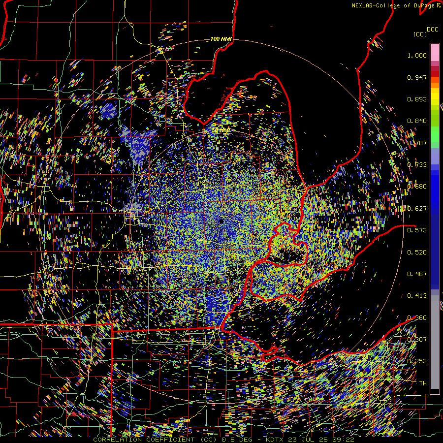Click the 0.787 legend value

417,143
